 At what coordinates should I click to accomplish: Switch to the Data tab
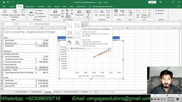pos(49,7)
